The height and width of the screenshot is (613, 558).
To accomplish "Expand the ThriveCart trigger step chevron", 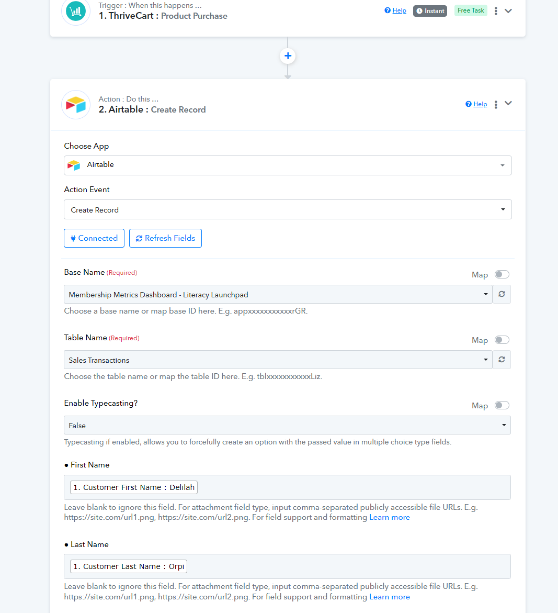I will pos(508,11).
